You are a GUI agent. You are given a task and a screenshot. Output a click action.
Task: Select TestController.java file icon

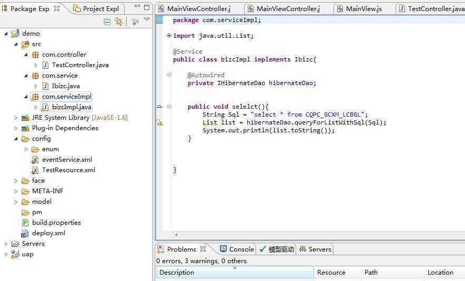tap(45, 65)
